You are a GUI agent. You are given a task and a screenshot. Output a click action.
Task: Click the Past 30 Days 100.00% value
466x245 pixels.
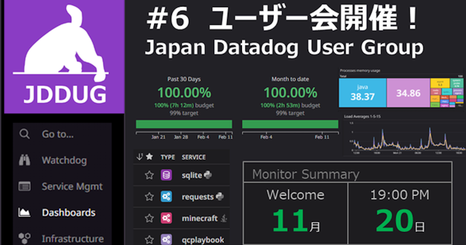184,93
